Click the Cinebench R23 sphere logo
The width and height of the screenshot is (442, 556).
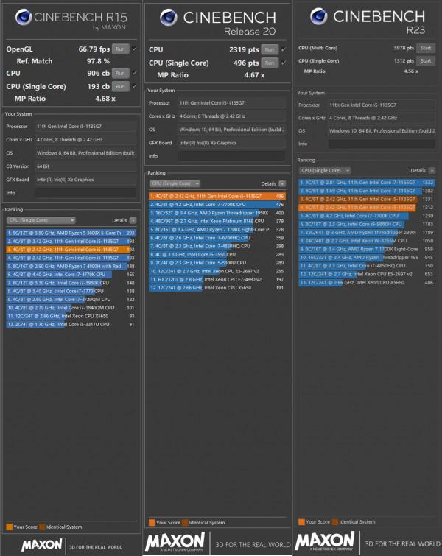(x=318, y=16)
